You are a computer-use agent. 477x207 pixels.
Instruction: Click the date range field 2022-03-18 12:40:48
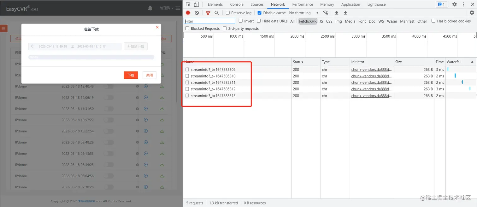[x=75, y=46]
